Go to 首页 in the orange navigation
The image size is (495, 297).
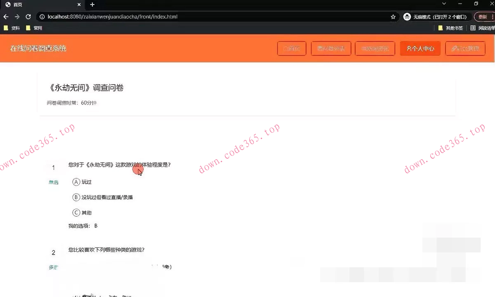pos(292,48)
